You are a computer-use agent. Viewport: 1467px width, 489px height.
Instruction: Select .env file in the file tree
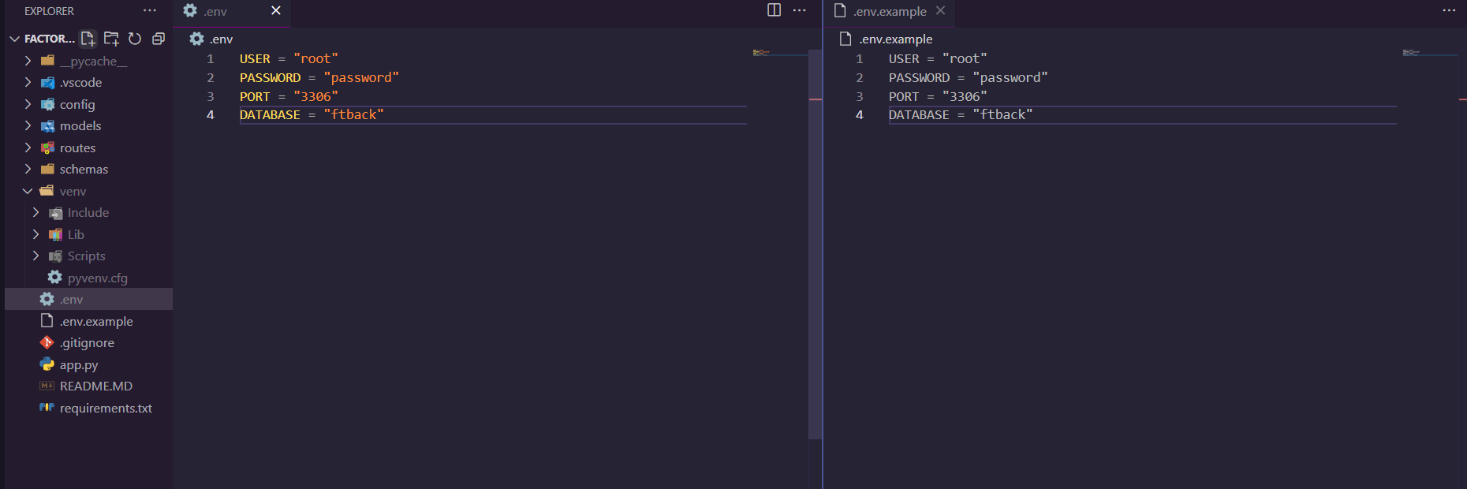[88, 299]
